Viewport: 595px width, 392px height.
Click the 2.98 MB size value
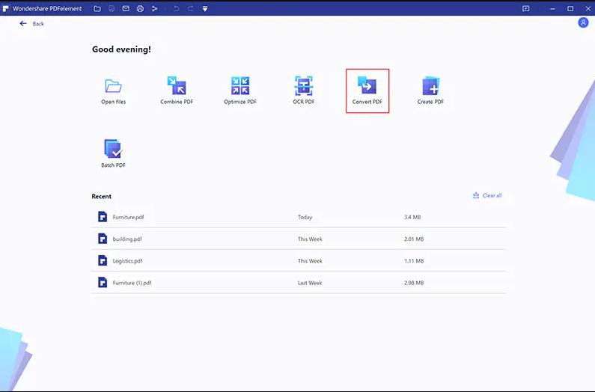pos(414,283)
